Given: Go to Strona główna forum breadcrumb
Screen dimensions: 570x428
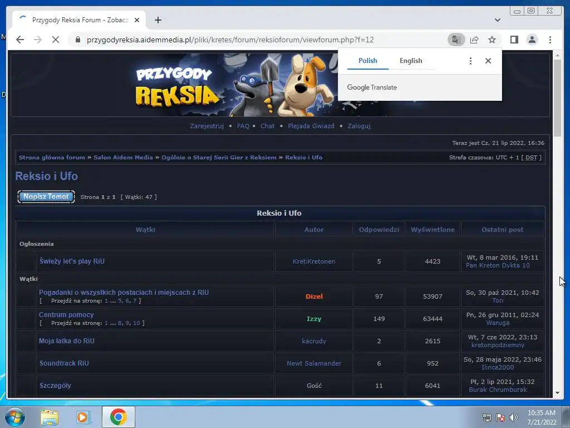Looking at the screenshot, I should point(52,158).
